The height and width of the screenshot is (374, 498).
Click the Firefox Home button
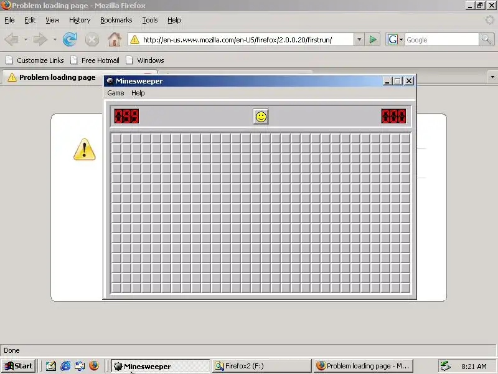click(115, 39)
